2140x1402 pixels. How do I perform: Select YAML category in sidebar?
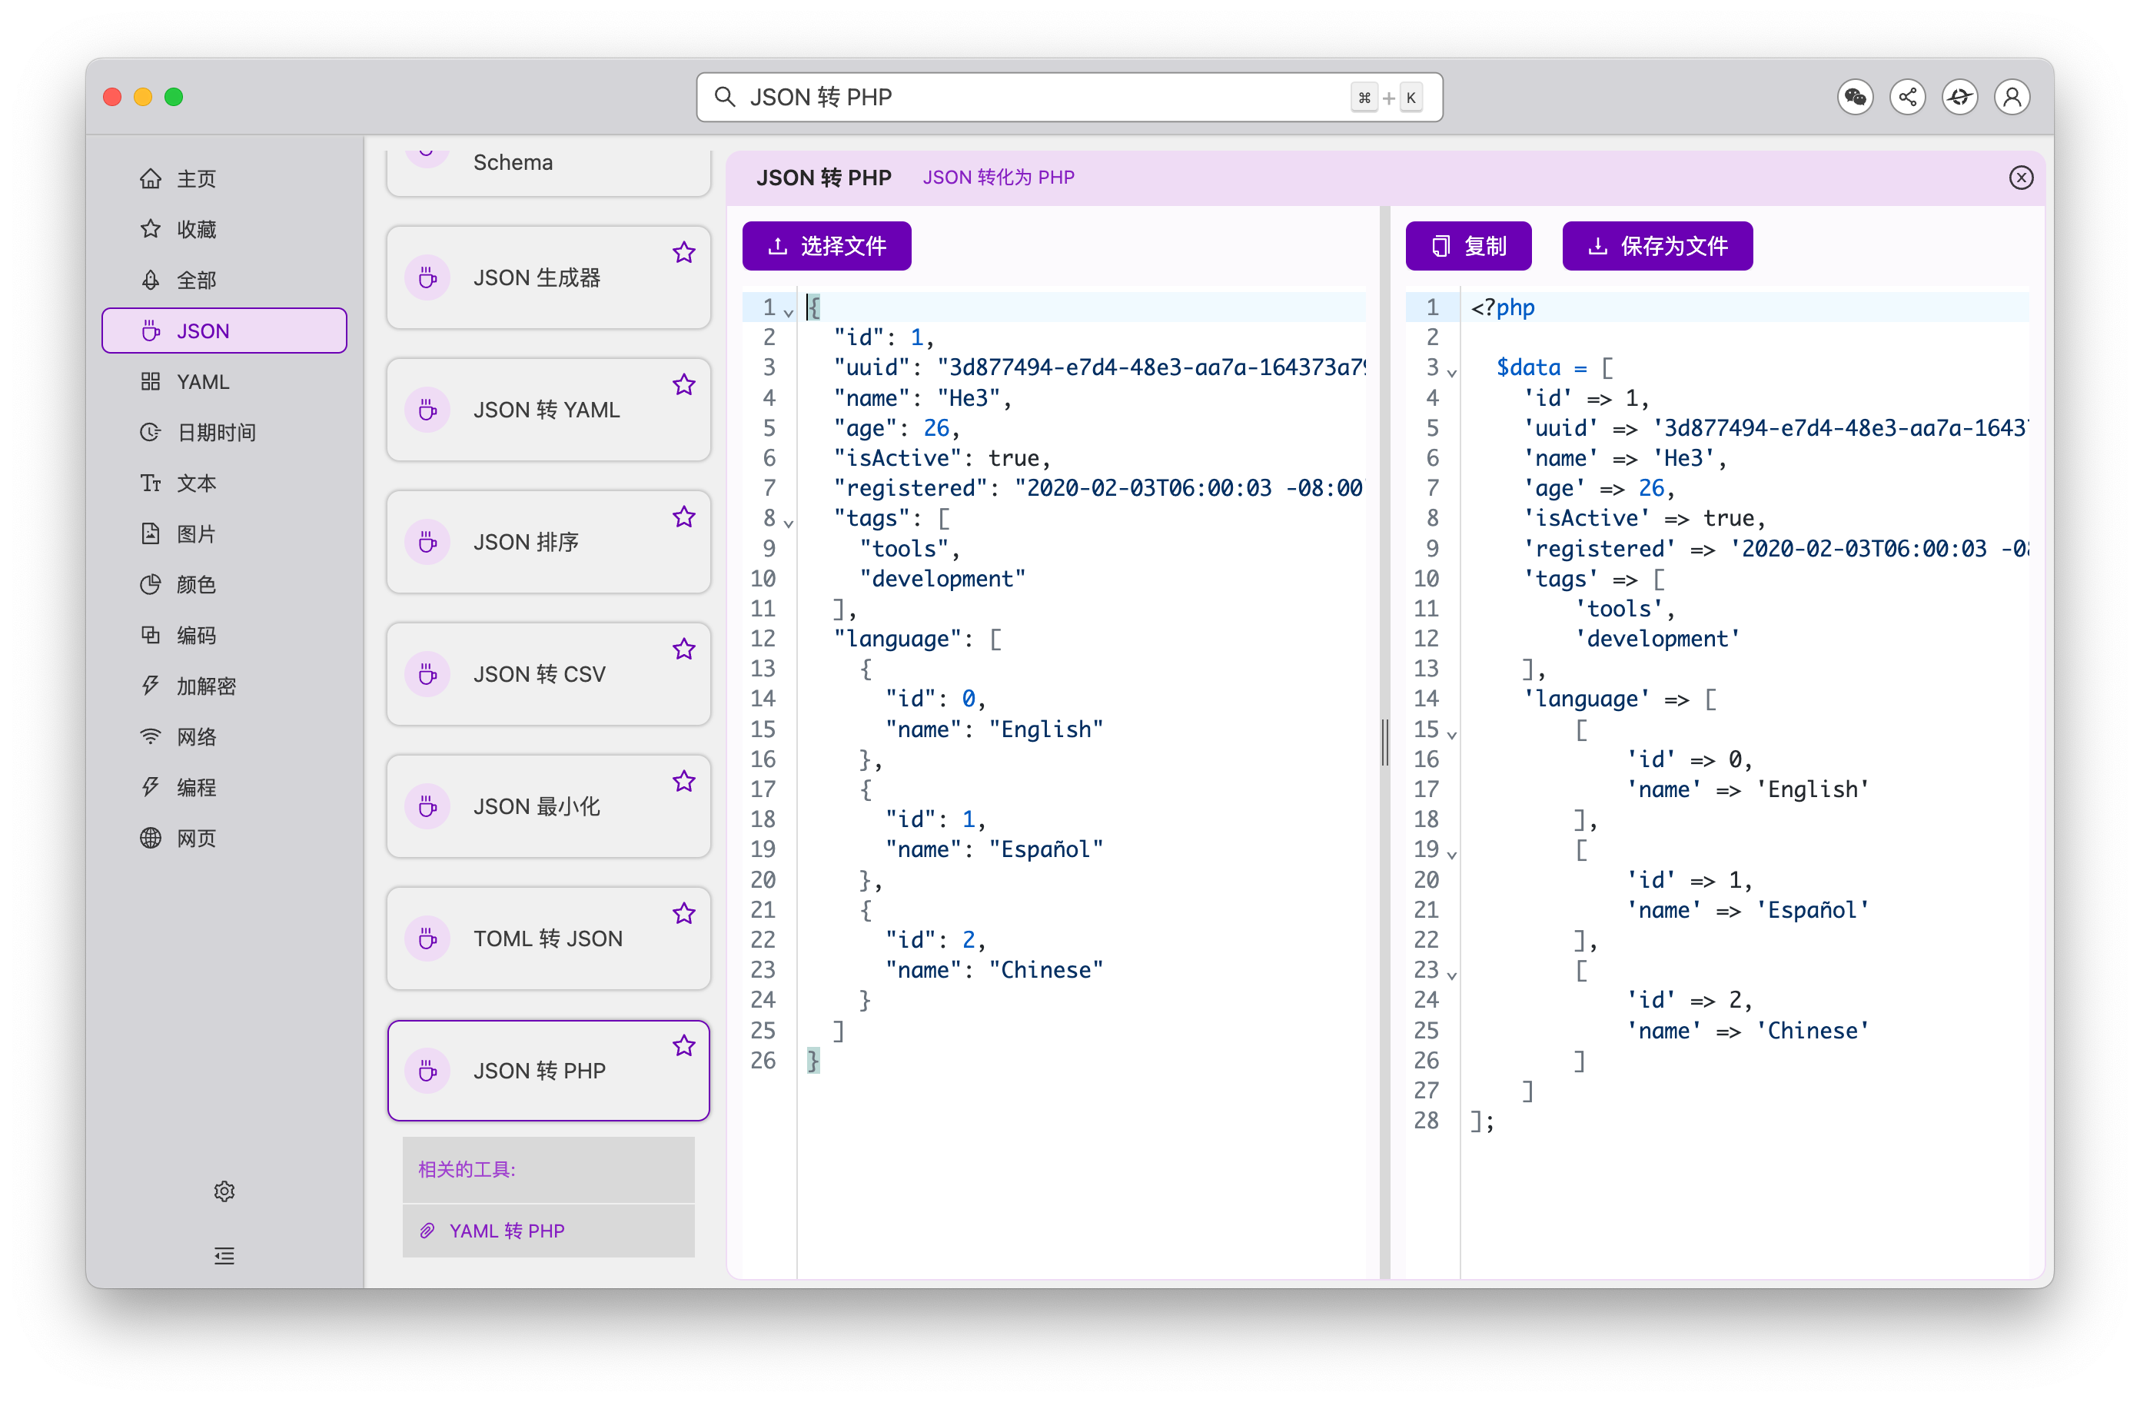pyautogui.click(x=224, y=381)
